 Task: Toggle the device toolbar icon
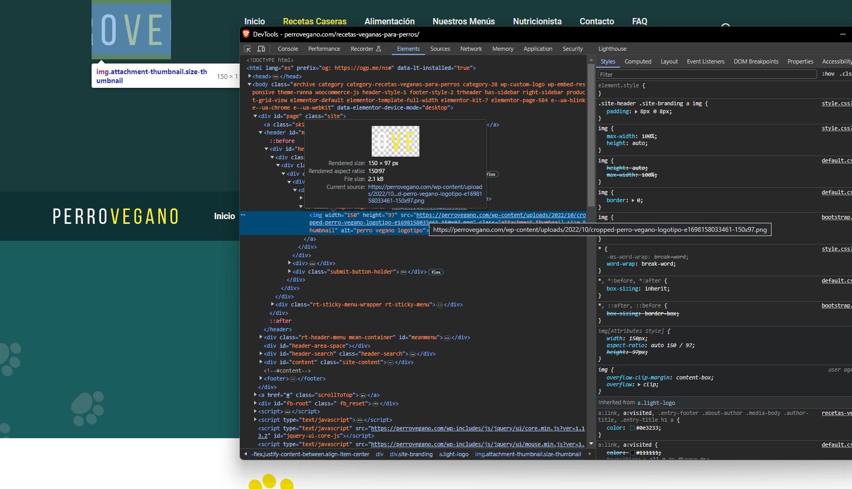[261, 49]
